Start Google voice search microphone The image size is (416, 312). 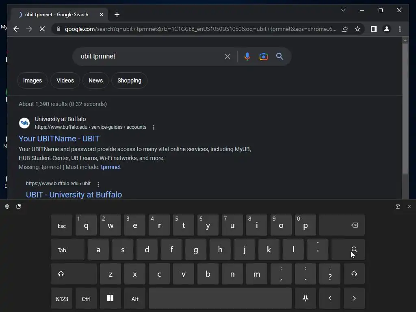click(247, 56)
